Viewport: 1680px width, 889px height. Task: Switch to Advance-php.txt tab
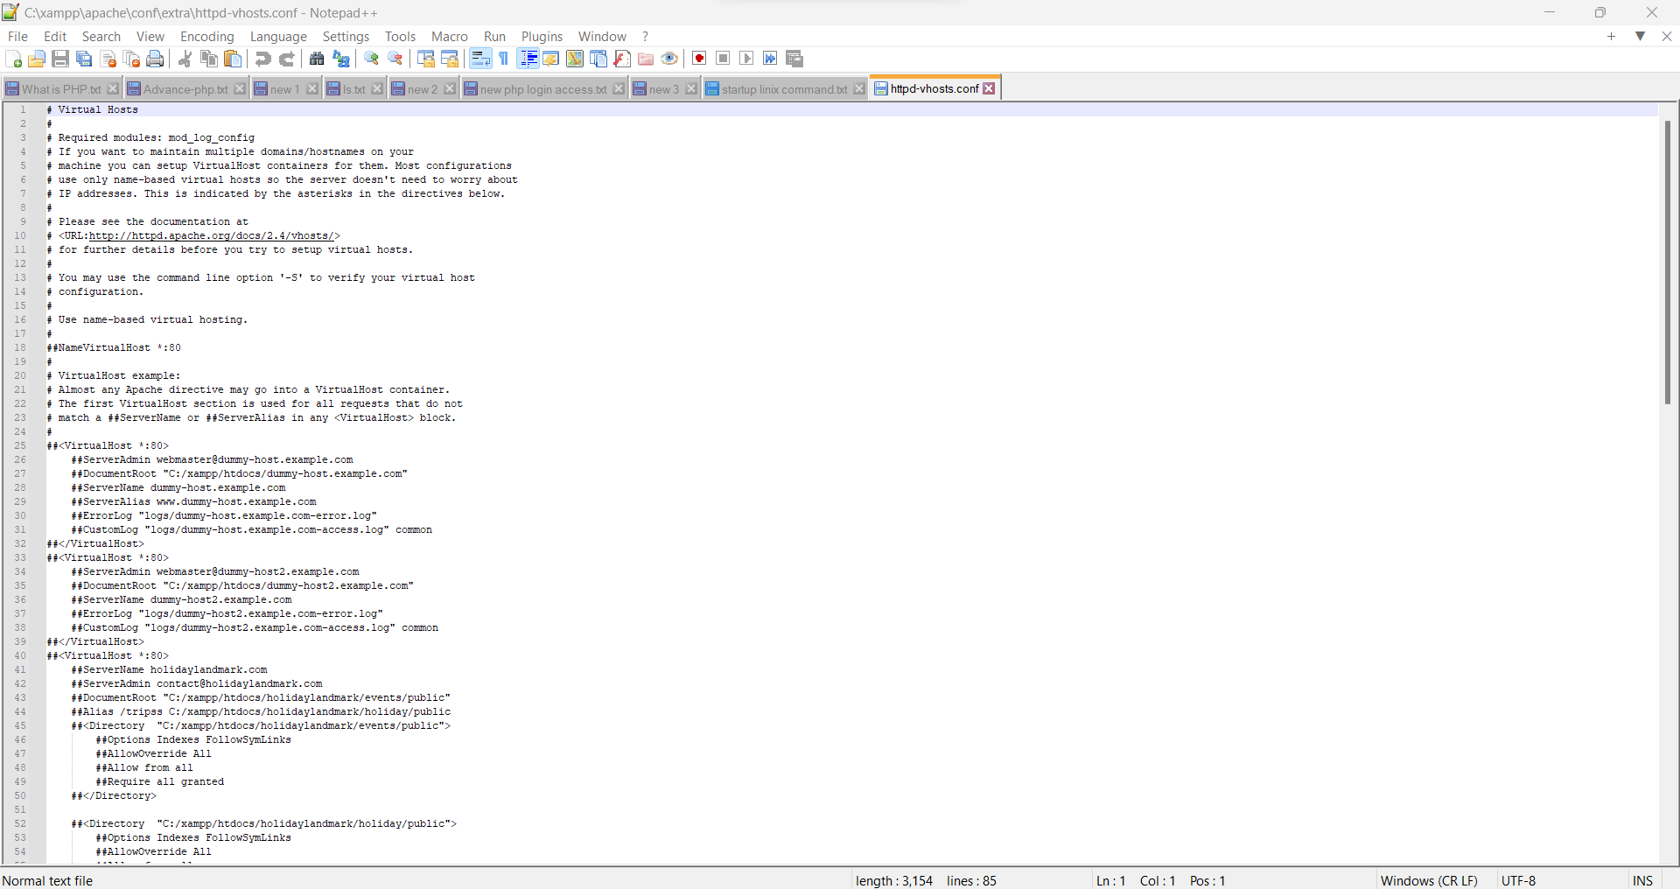pos(185,89)
